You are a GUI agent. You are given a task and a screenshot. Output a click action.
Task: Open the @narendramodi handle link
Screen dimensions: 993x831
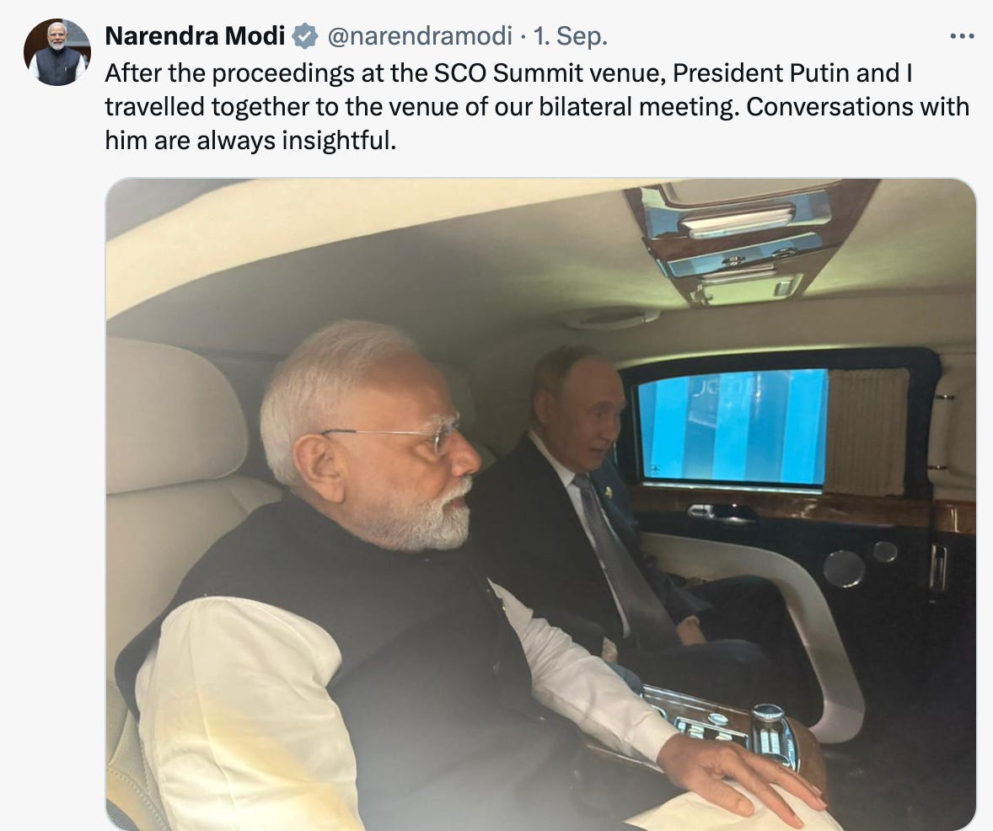[419, 36]
